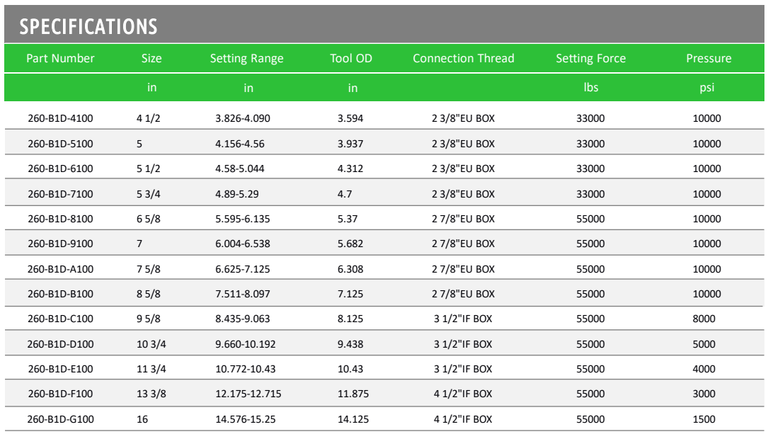Click 3 1/2"IF BOX in C100 row
Image resolution: width=768 pixels, height=439 pixels.
463,319
